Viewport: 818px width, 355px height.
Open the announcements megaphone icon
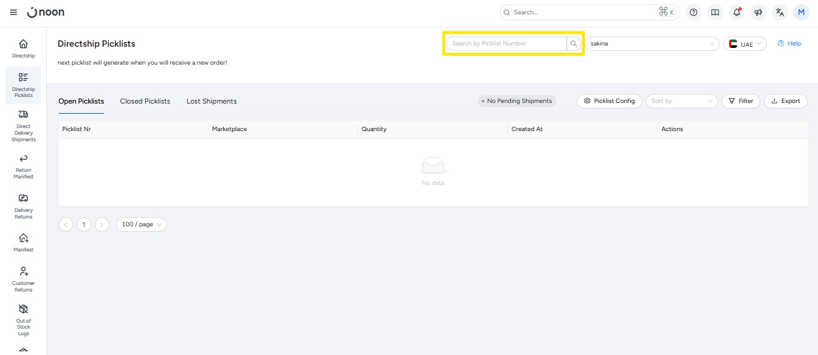tap(759, 13)
